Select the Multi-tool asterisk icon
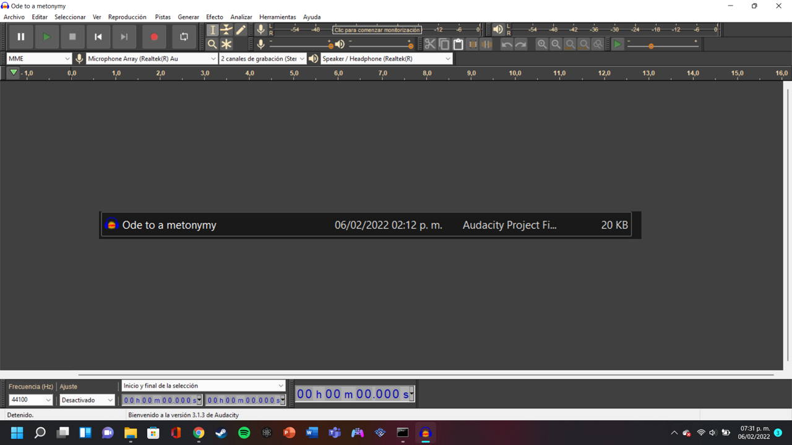This screenshot has height=445, width=792. click(x=226, y=44)
